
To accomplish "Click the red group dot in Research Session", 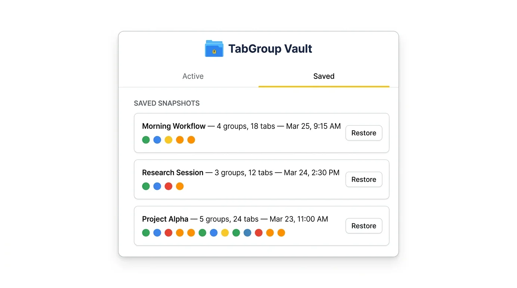I will 168,186.
